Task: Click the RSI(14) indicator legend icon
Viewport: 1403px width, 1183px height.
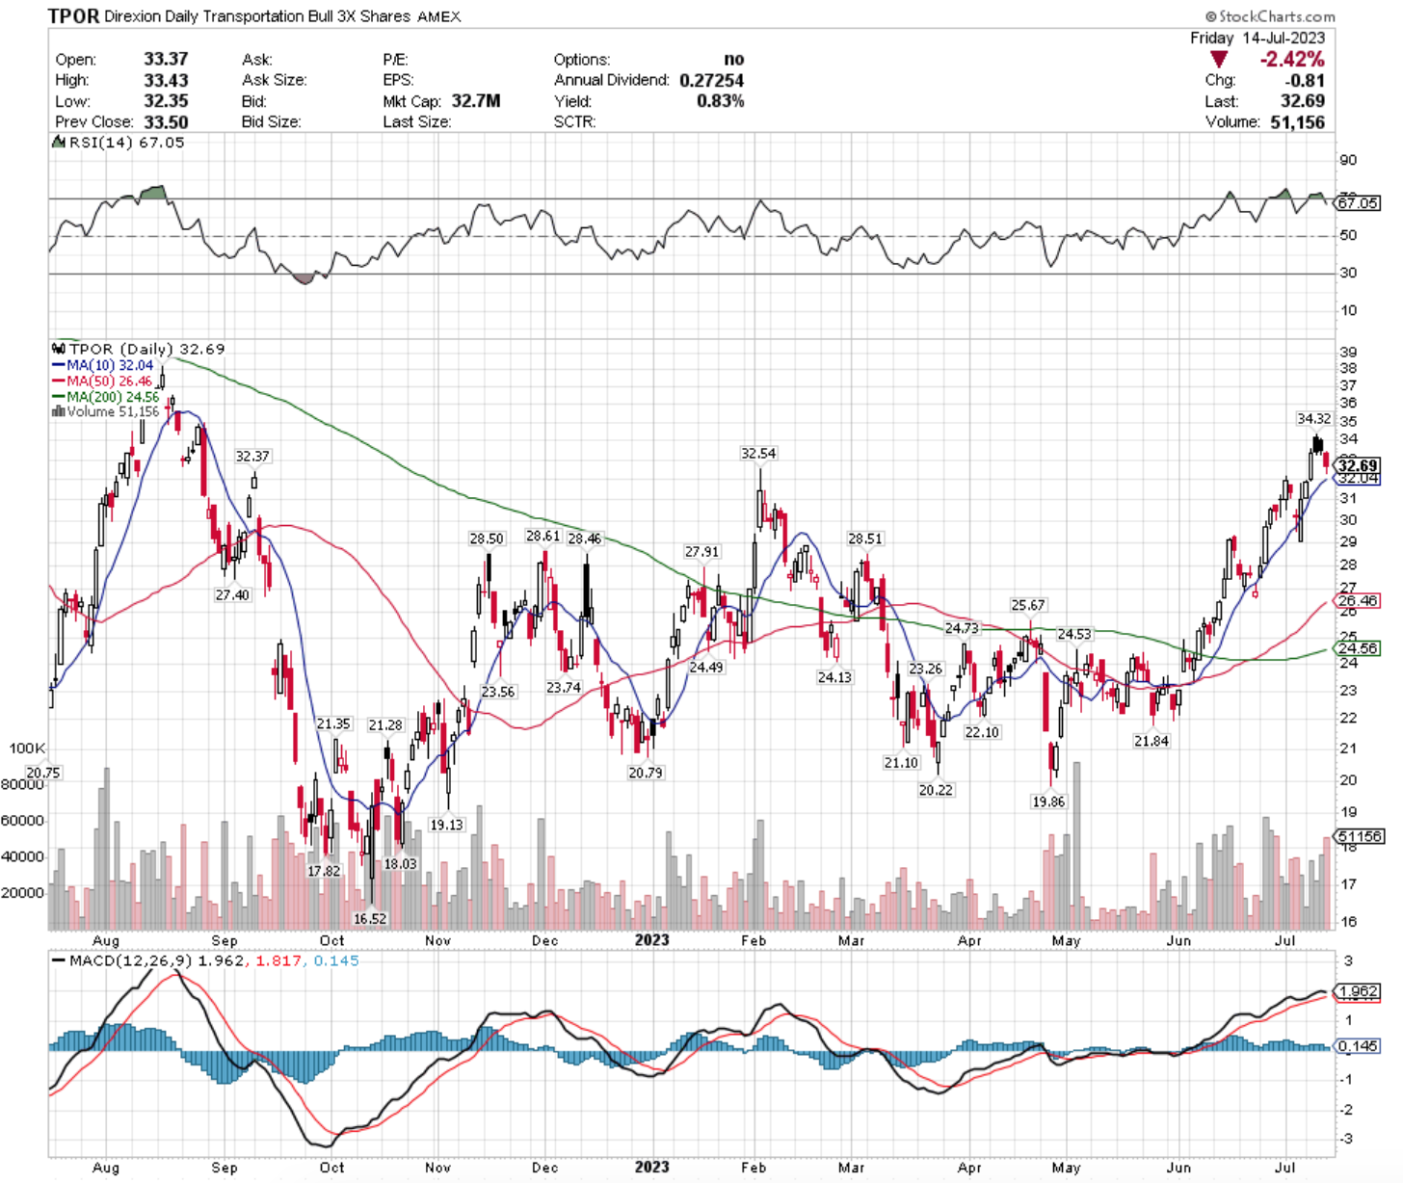Action: point(58,143)
